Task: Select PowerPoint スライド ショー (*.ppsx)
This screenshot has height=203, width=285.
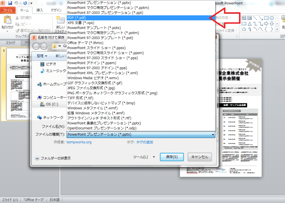Action: (x=141, y=48)
